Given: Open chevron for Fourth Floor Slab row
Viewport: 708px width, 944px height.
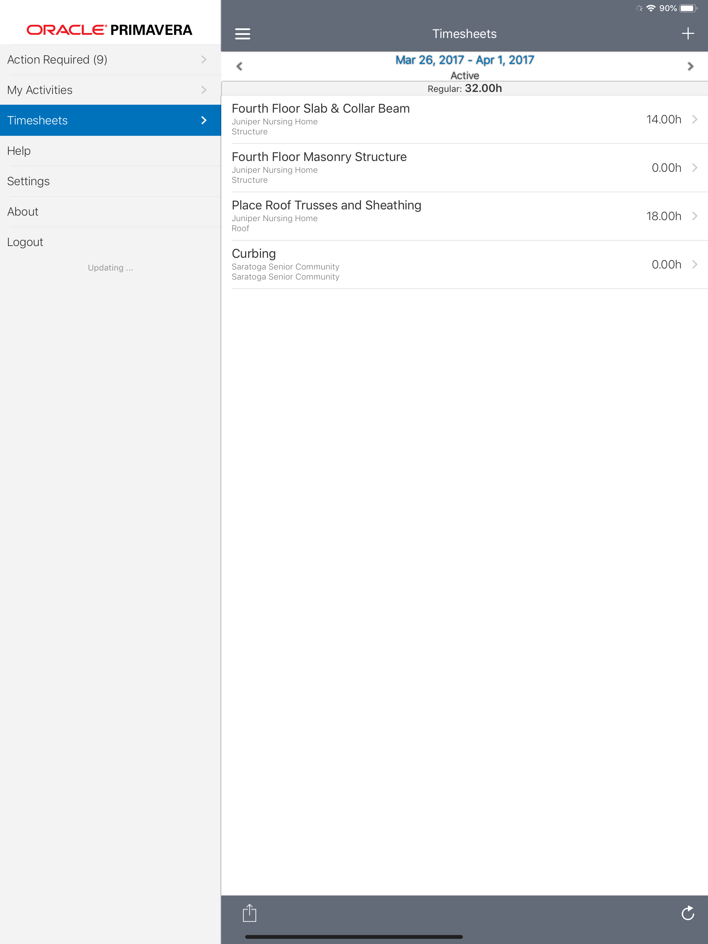Looking at the screenshot, I should (694, 119).
